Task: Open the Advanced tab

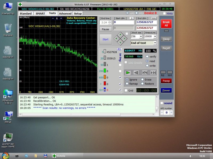Action: [x=65, y=13]
